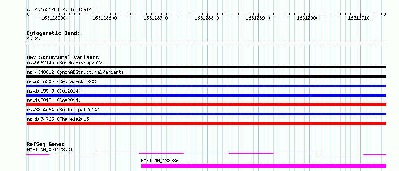
Task: Click the 4q32.2 cytogenetic band bar
Action: click(206, 43)
